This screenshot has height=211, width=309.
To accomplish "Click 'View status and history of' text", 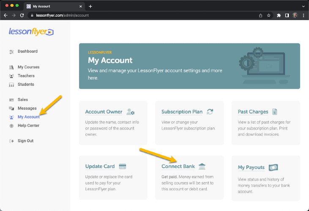I will [261, 179].
